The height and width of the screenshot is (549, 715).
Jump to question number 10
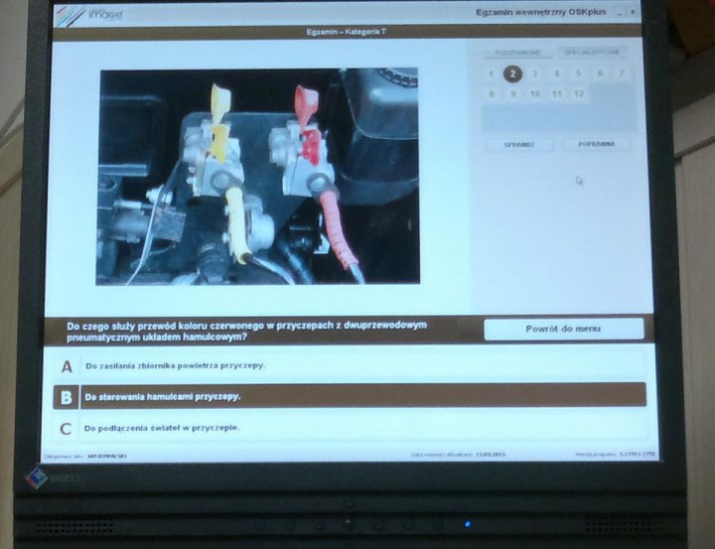pos(535,94)
